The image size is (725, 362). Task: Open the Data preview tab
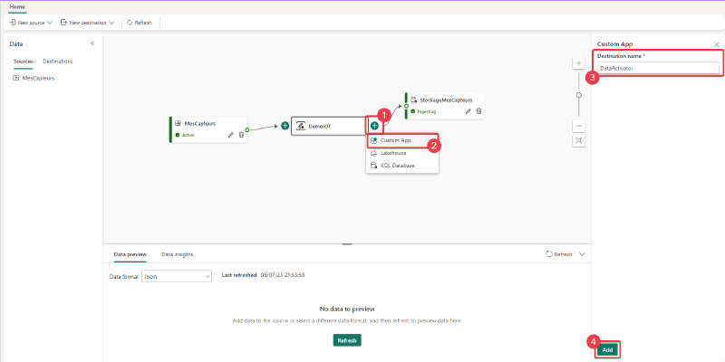pyautogui.click(x=130, y=254)
